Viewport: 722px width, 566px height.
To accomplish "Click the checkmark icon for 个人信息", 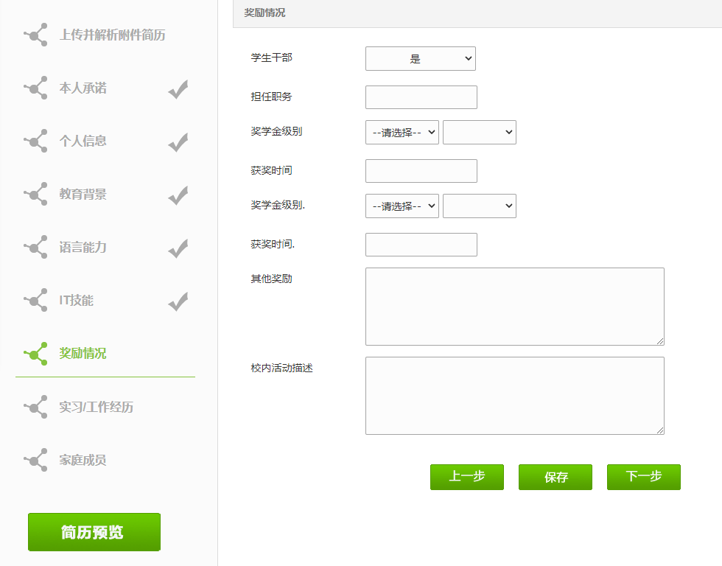I will tap(178, 141).
